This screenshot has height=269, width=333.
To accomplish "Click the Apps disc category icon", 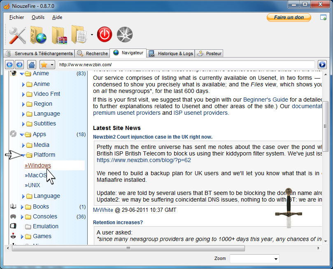I will pos(13,134).
